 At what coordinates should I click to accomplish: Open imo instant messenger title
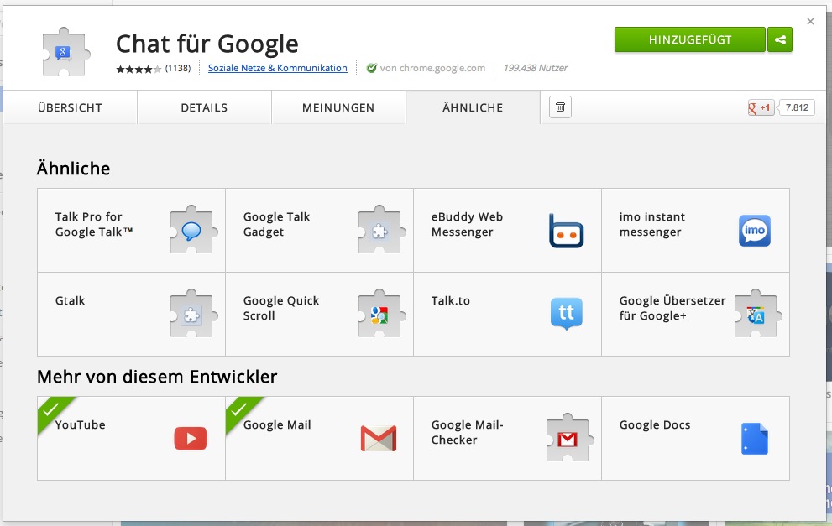tap(652, 224)
